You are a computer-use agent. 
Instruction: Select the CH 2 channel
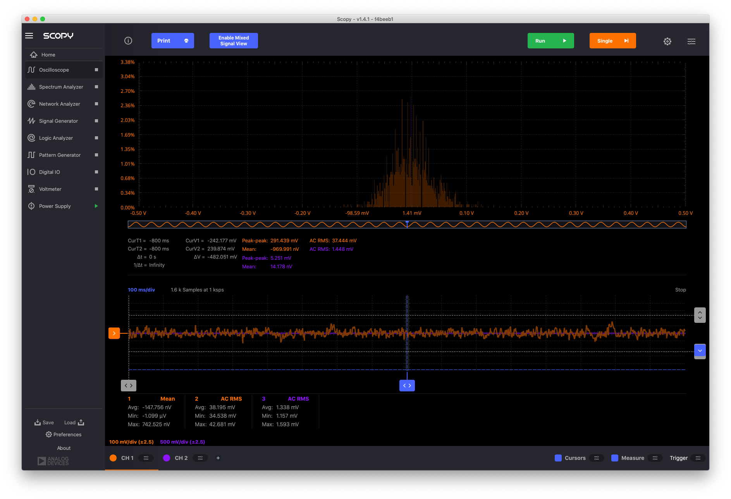point(181,458)
